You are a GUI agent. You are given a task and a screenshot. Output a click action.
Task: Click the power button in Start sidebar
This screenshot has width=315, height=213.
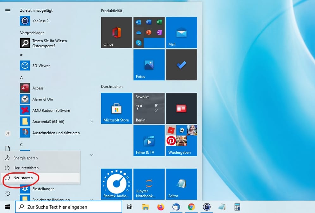(x=8, y=193)
